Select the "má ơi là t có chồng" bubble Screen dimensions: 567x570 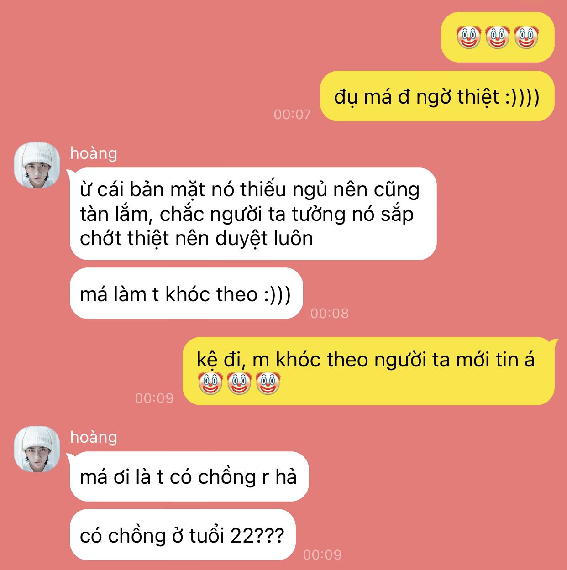(x=189, y=477)
